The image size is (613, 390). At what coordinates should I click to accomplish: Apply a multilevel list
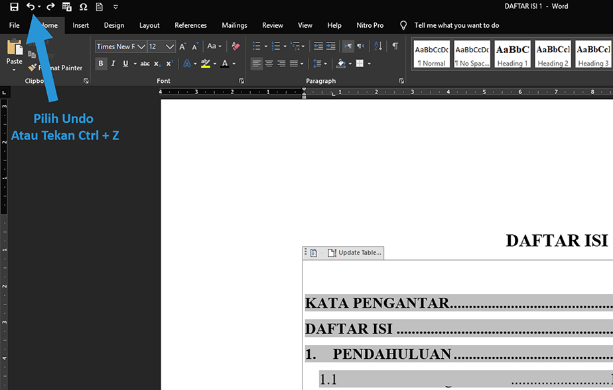295,46
